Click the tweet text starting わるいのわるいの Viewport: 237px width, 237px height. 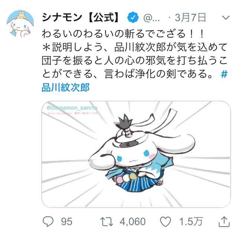click(123, 33)
